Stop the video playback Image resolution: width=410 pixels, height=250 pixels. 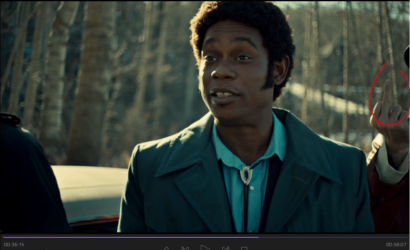point(244,249)
